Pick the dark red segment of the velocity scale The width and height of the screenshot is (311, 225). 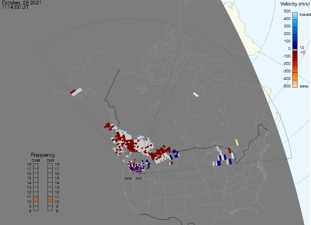[x=295, y=57]
